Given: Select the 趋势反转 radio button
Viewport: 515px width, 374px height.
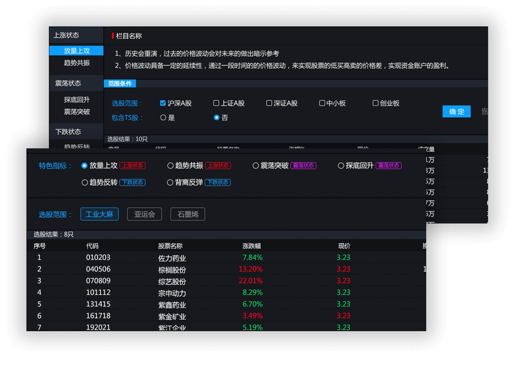Looking at the screenshot, I should (85, 182).
